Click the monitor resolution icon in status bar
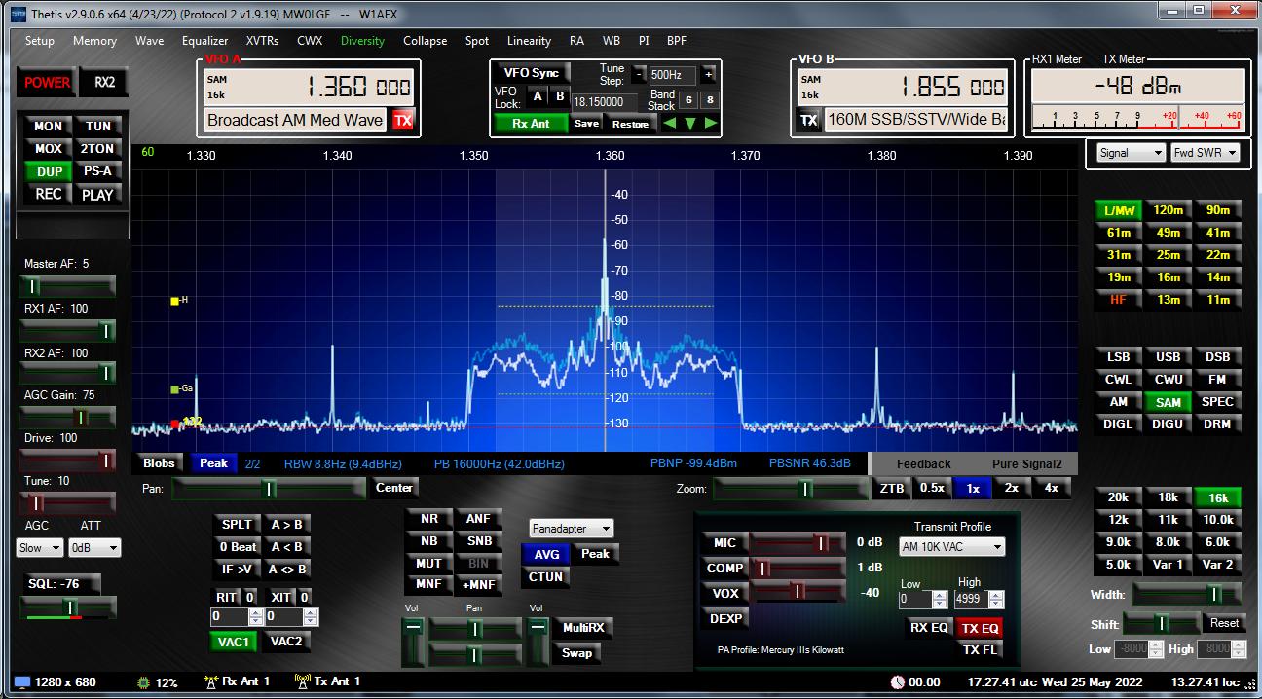Image resolution: width=1262 pixels, height=699 pixels. (x=21, y=682)
